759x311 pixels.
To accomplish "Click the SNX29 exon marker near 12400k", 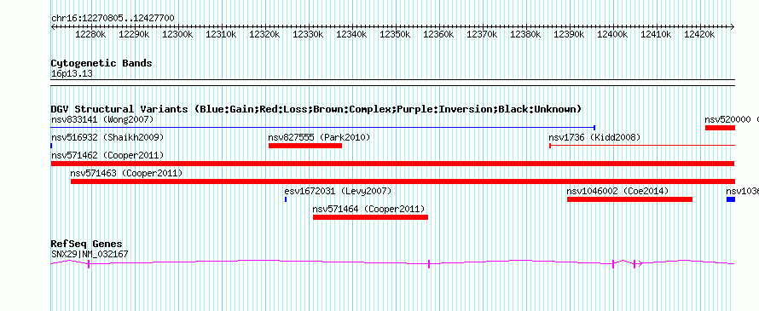I will click(x=613, y=263).
